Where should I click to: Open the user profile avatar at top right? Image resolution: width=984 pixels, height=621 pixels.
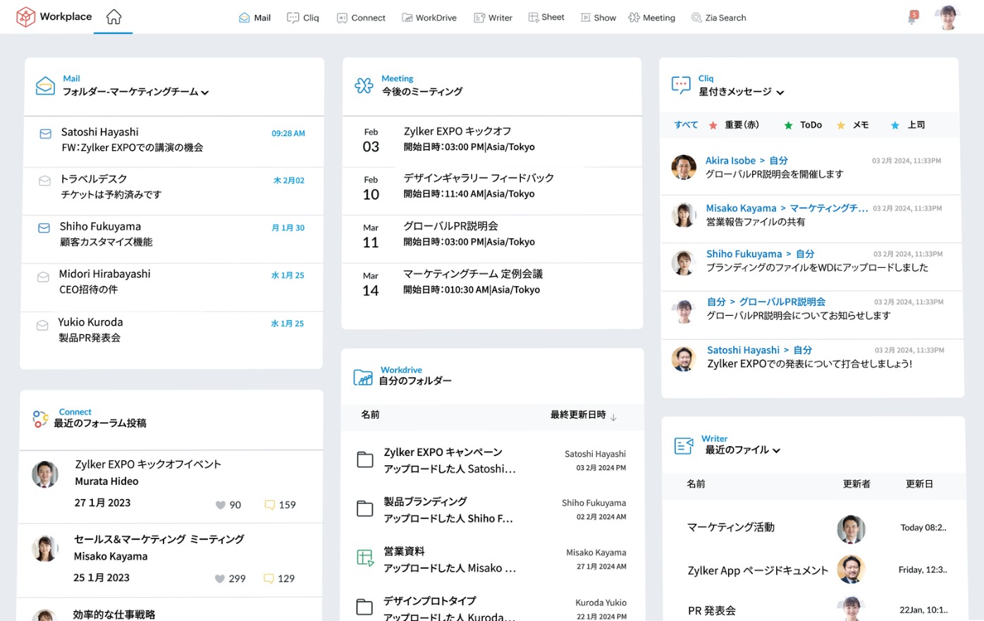click(948, 18)
